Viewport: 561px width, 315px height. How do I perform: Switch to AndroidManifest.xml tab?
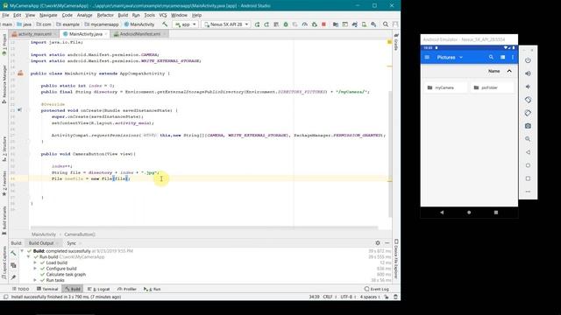[x=140, y=34]
